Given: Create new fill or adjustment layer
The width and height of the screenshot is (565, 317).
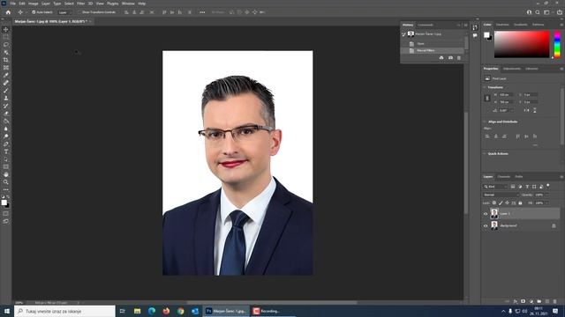Looking at the screenshot, I should [x=531, y=301].
